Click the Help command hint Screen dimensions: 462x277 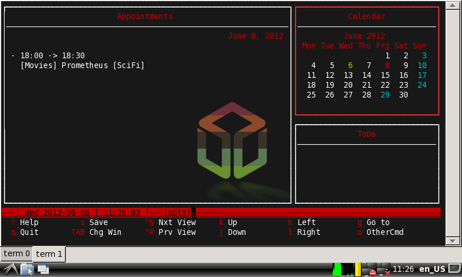(29, 222)
